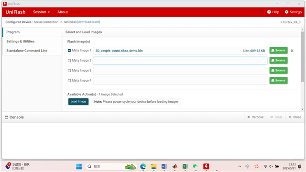
Task: Open Standalone Command Line tab
Action: click(32, 51)
